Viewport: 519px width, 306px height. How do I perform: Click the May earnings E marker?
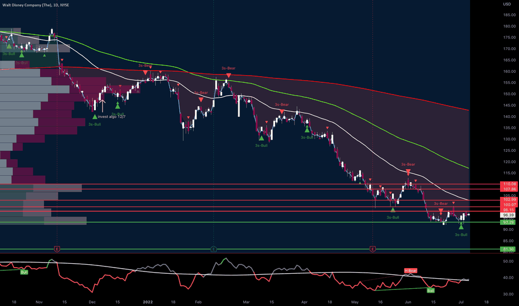[373, 249]
